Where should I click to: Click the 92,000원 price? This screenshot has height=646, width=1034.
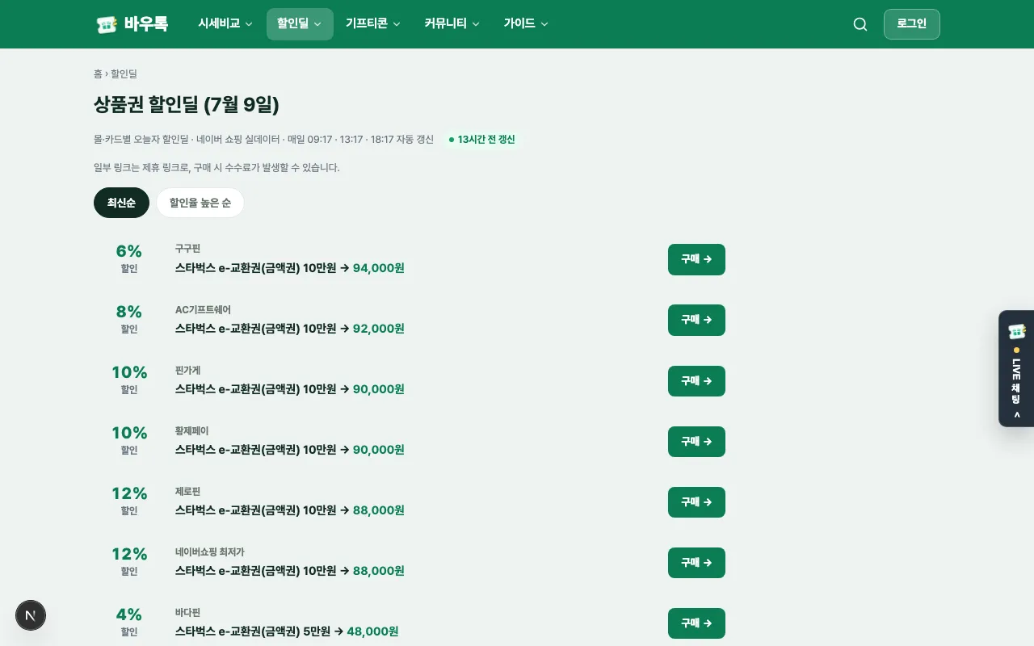click(379, 328)
